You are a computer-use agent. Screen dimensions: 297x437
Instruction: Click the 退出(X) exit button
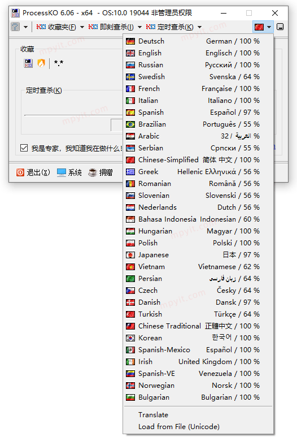coord(33,172)
